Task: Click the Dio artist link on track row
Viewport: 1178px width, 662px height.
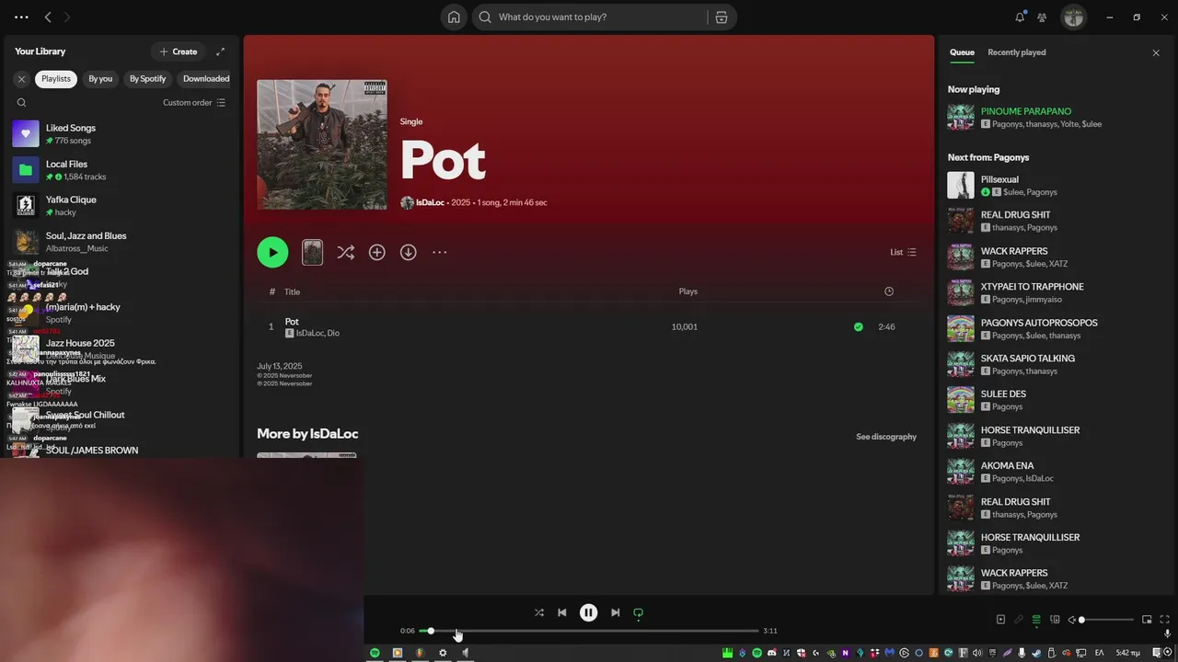Action: point(333,333)
